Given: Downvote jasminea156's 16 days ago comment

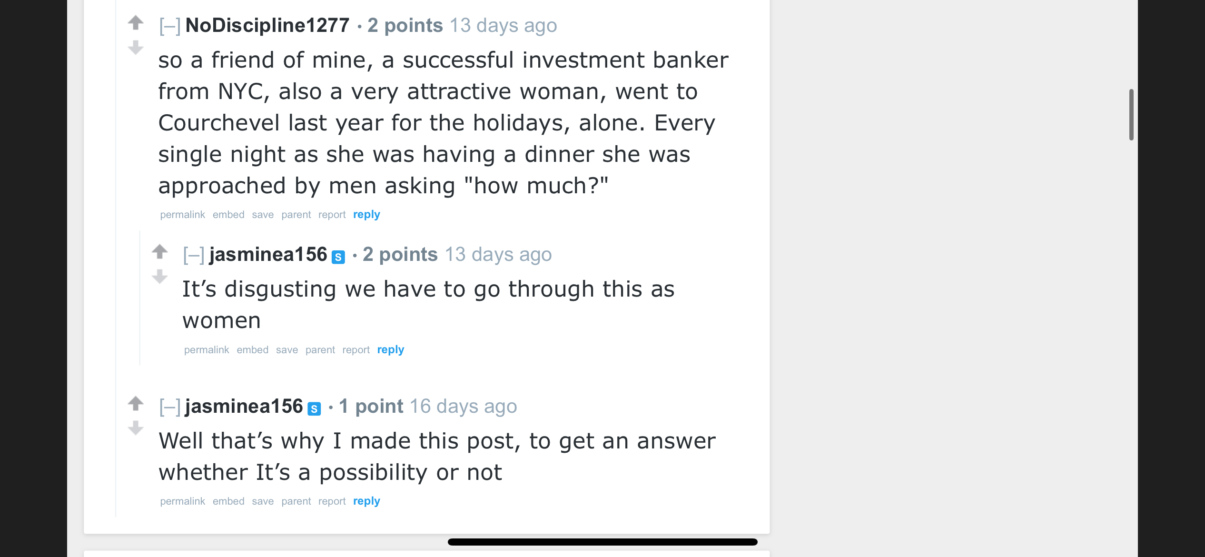Looking at the screenshot, I should tap(136, 428).
